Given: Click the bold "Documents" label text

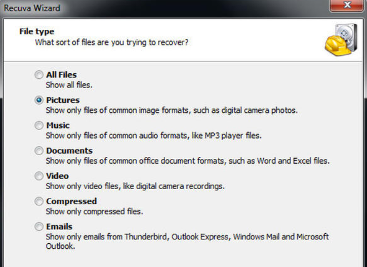Looking at the screenshot, I should (x=69, y=151).
